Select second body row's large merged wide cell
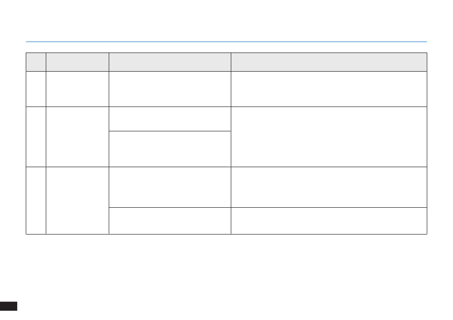453x320 pixels. [329, 137]
